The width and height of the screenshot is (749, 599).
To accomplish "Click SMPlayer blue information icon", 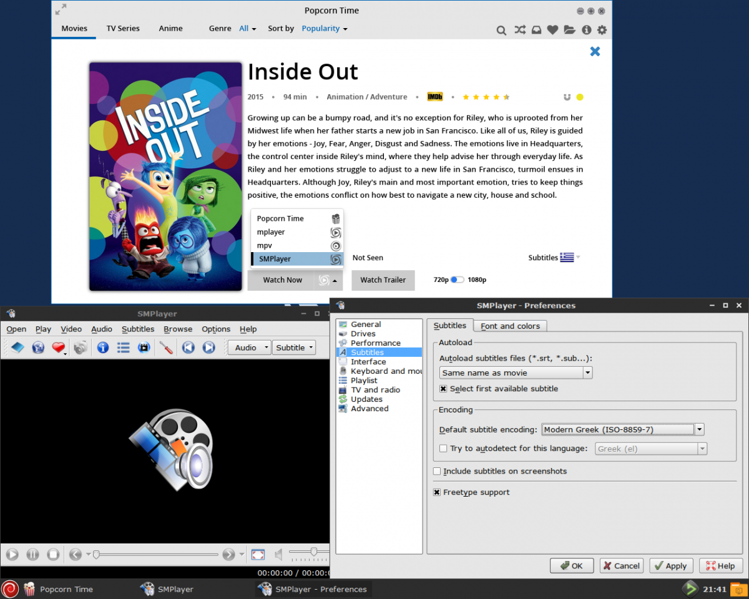I will click(x=103, y=348).
